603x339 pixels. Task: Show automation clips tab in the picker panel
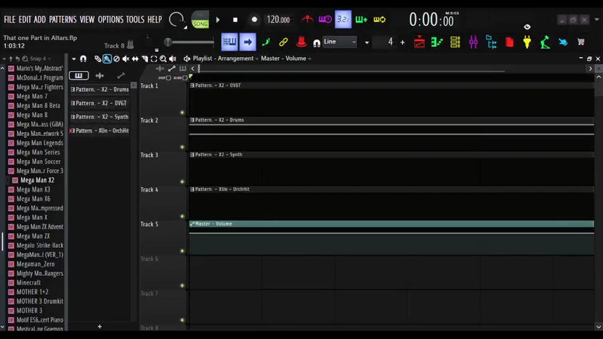121,76
